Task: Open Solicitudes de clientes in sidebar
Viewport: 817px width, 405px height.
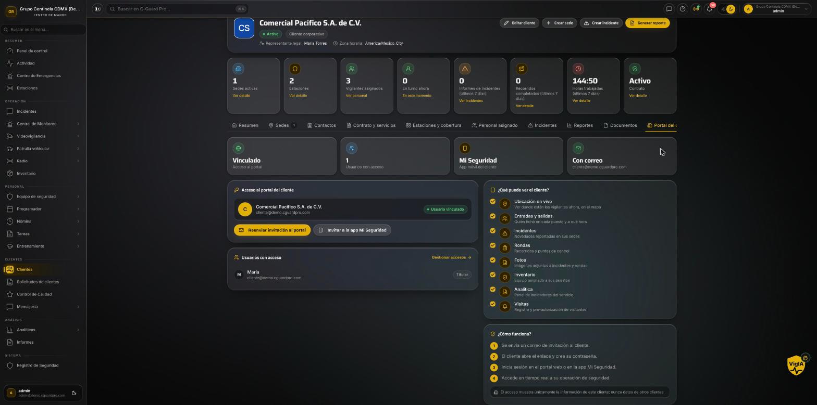Action: (42, 282)
